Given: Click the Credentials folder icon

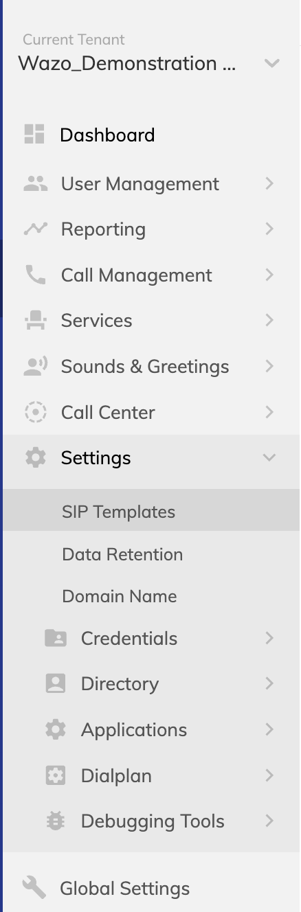Looking at the screenshot, I should 55,638.
